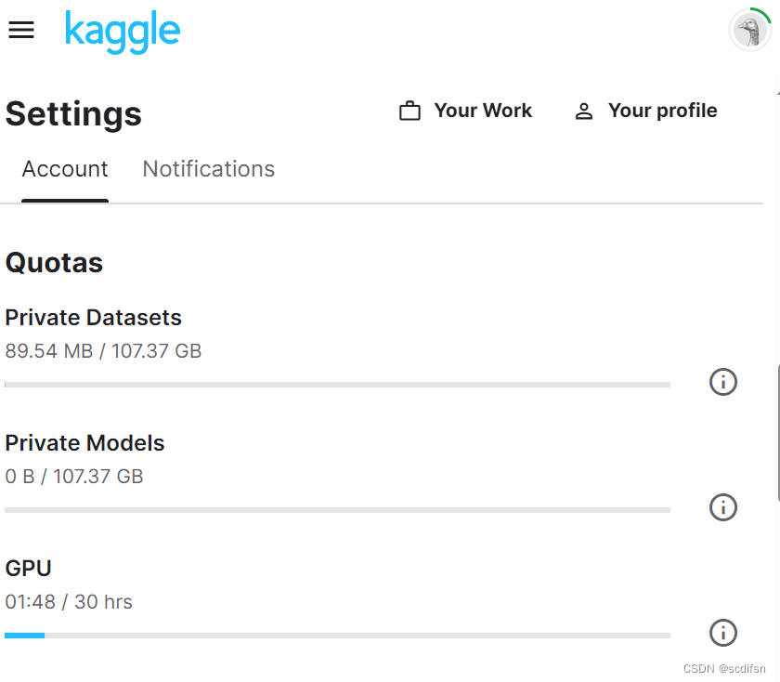The width and height of the screenshot is (780, 682).
Task: Click the Settings page heading
Action: click(73, 113)
